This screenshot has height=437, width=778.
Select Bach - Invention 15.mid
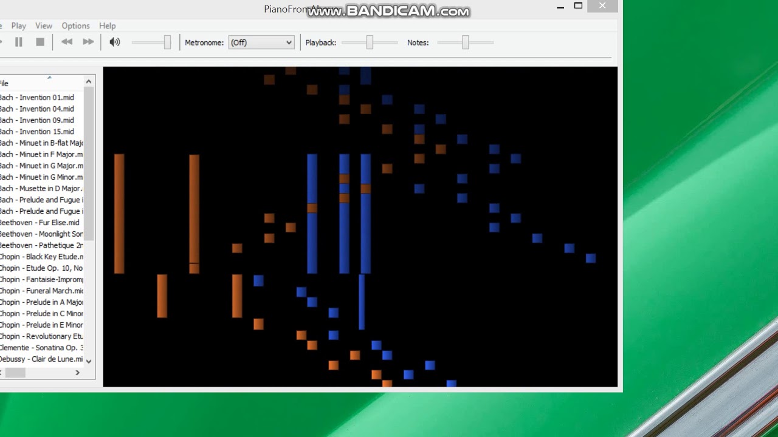point(36,131)
